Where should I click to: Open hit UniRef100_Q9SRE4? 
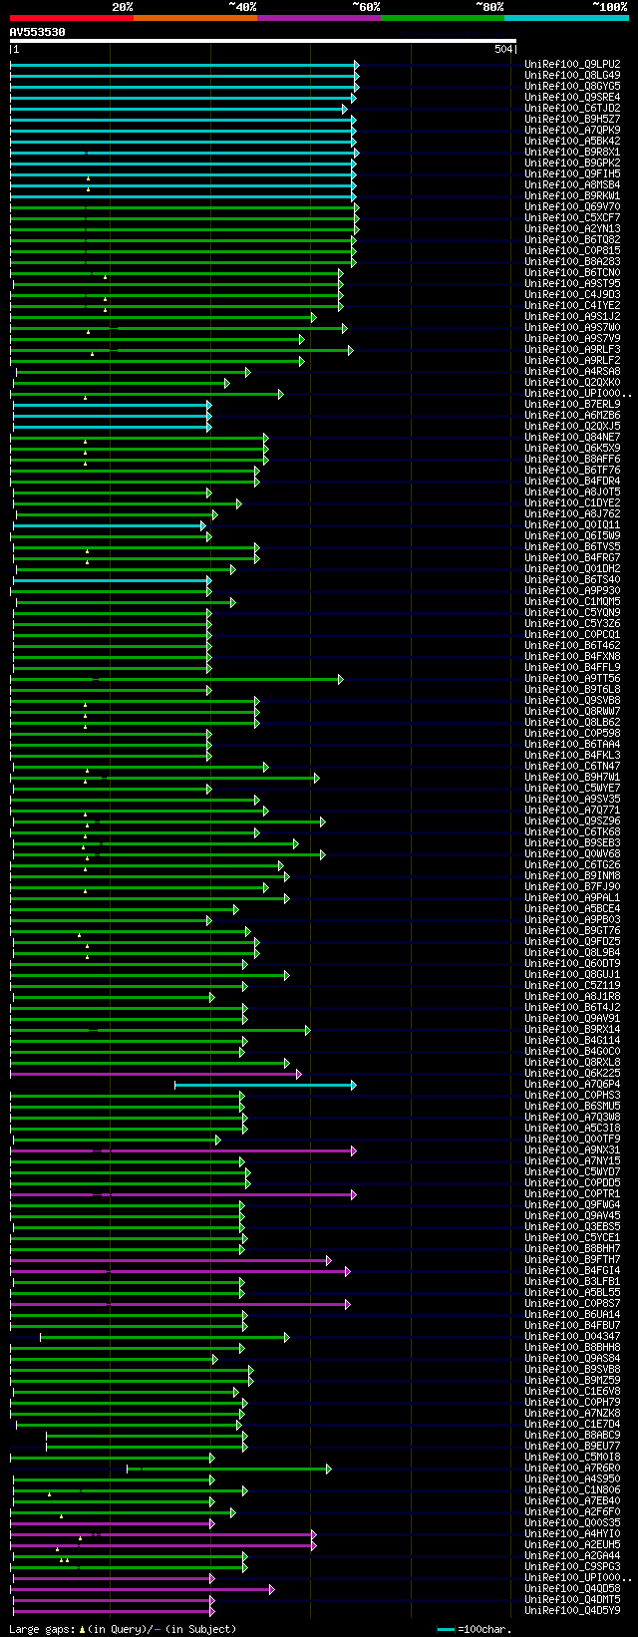coord(572,97)
